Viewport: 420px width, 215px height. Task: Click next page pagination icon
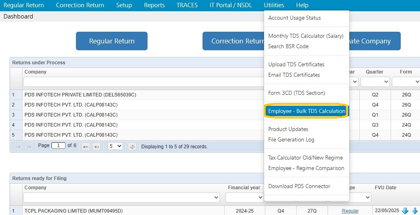coord(86,147)
